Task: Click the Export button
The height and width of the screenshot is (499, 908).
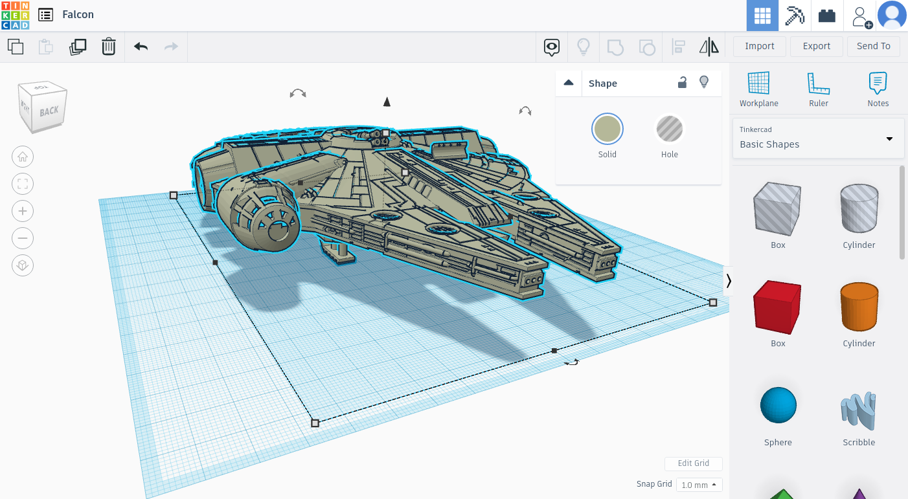Action: [817, 46]
